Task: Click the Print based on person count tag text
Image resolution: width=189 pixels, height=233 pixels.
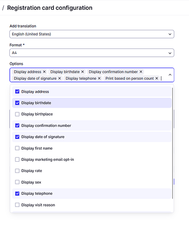Action: 129,78
